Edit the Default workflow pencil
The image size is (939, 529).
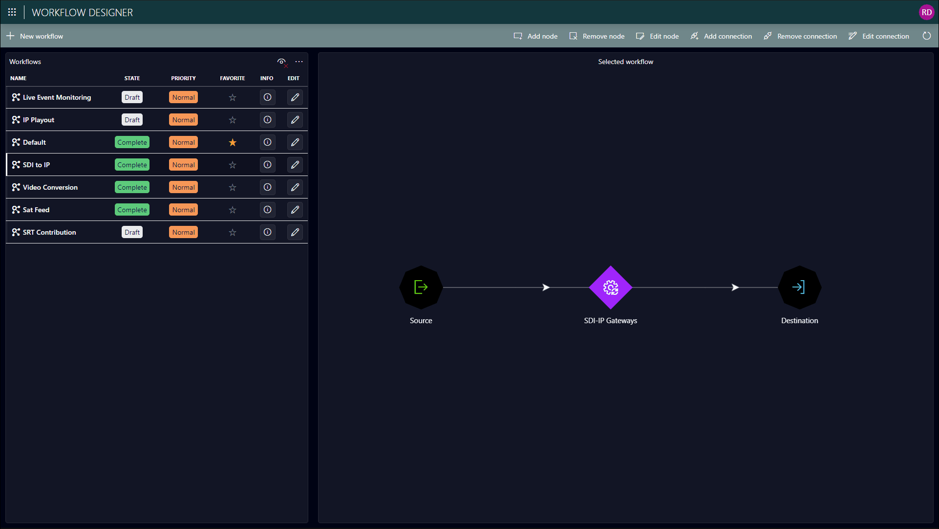tap(295, 142)
